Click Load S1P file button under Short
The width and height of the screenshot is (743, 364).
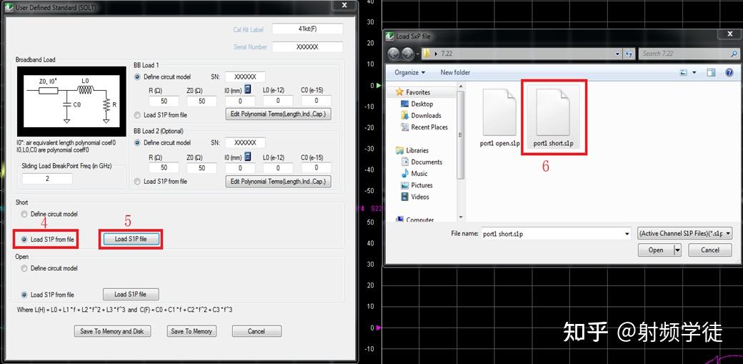pyautogui.click(x=130, y=239)
